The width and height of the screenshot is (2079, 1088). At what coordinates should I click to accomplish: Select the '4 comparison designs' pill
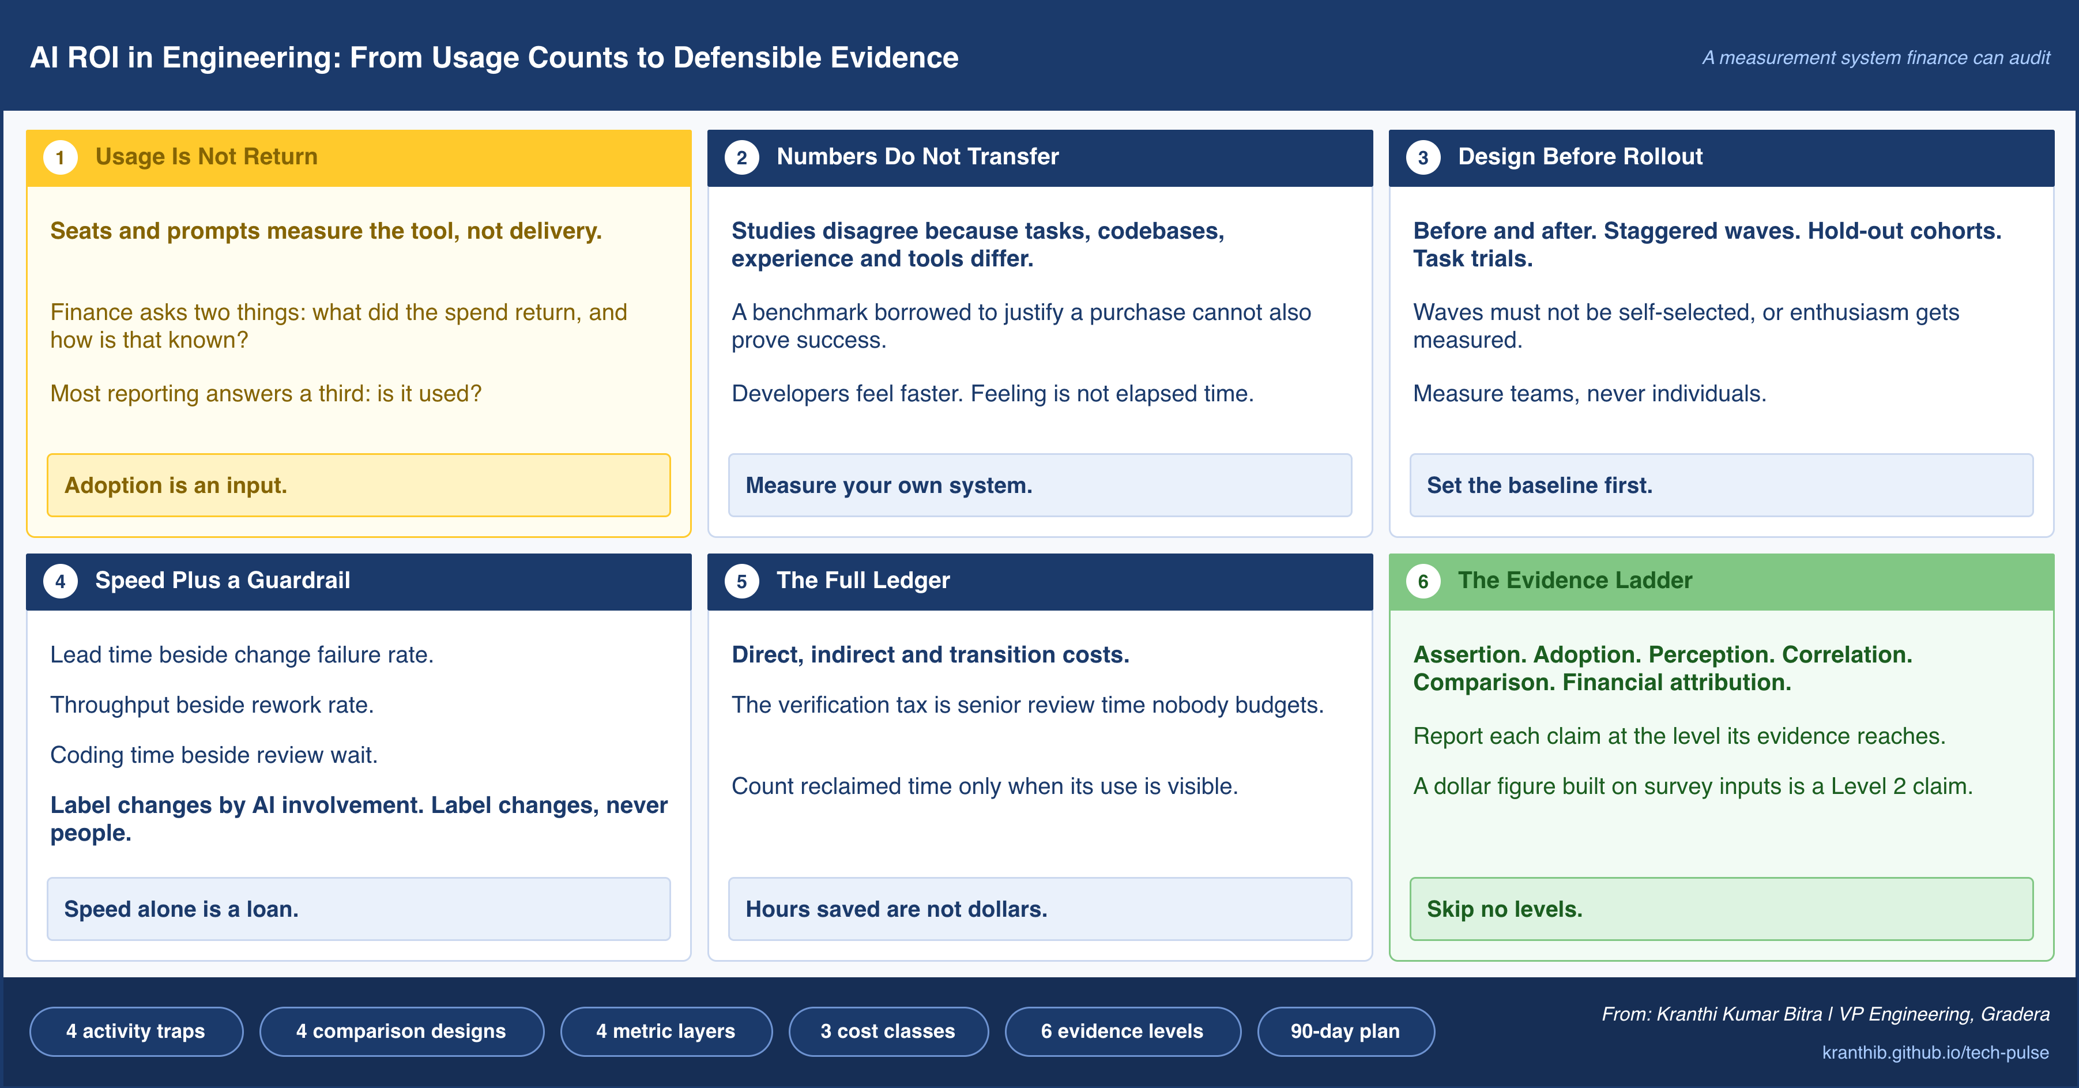pos(401,1031)
